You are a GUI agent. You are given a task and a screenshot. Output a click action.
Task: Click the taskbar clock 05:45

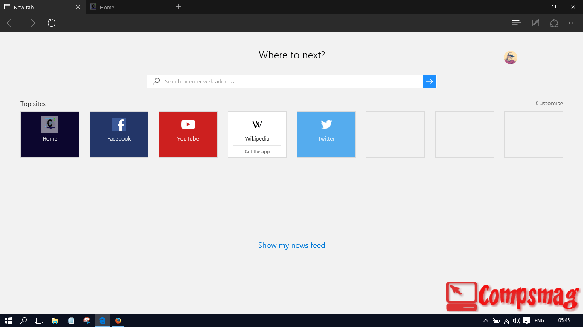tap(564, 320)
